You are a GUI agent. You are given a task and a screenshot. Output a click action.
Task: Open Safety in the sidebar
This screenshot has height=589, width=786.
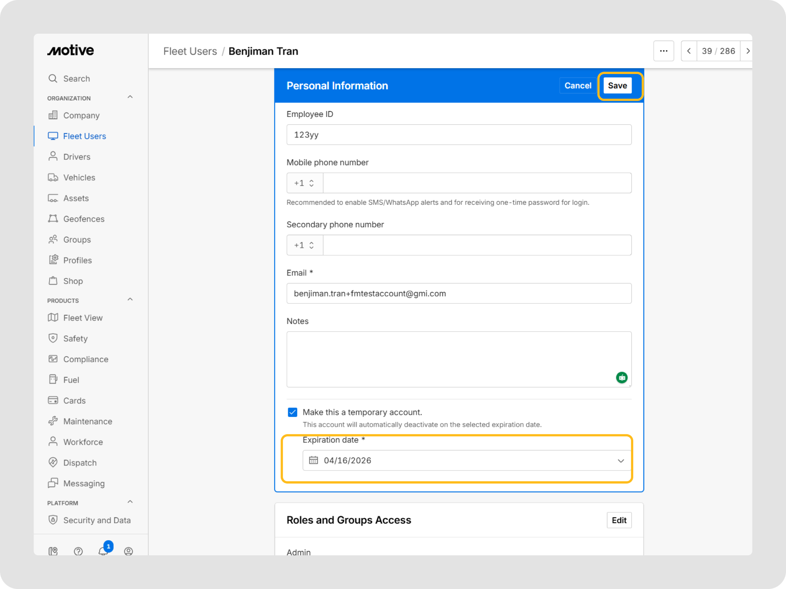point(75,339)
